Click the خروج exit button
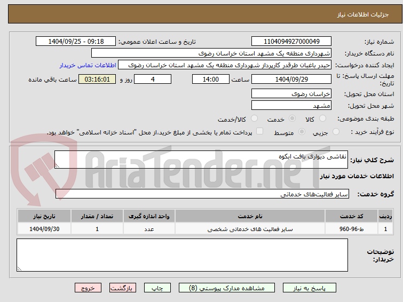This screenshot has width=403, height=302. [88, 288]
